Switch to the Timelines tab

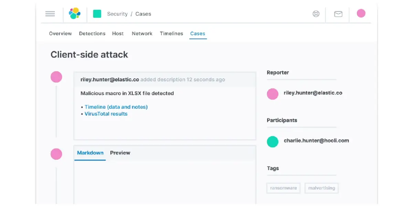click(171, 34)
